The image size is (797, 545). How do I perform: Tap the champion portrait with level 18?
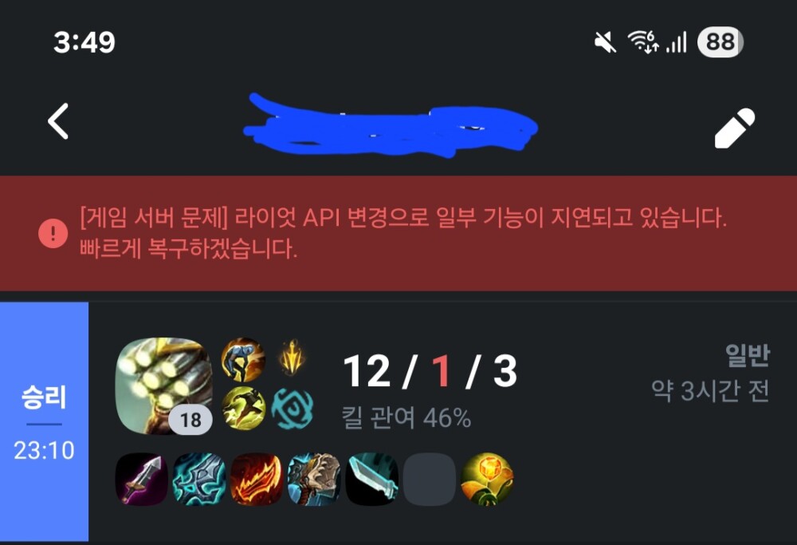(163, 385)
